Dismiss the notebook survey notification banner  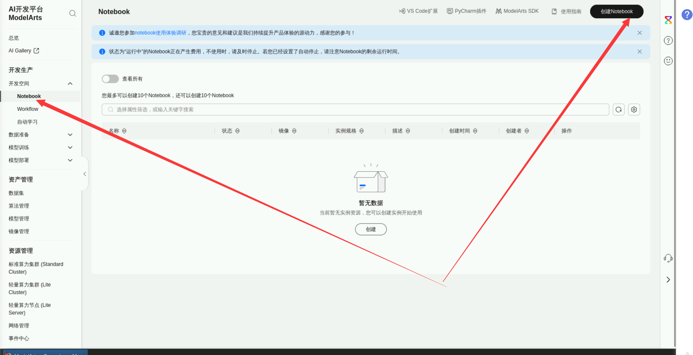[x=640, y=33]
